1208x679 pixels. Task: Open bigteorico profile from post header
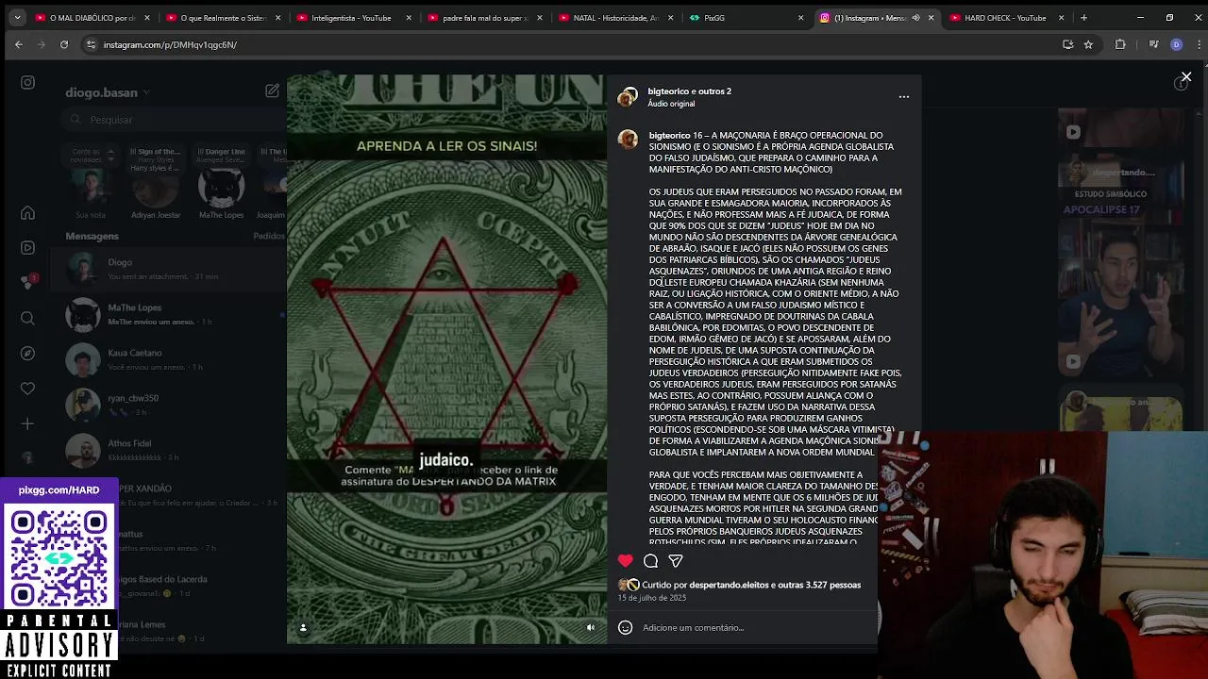(669, 91)
